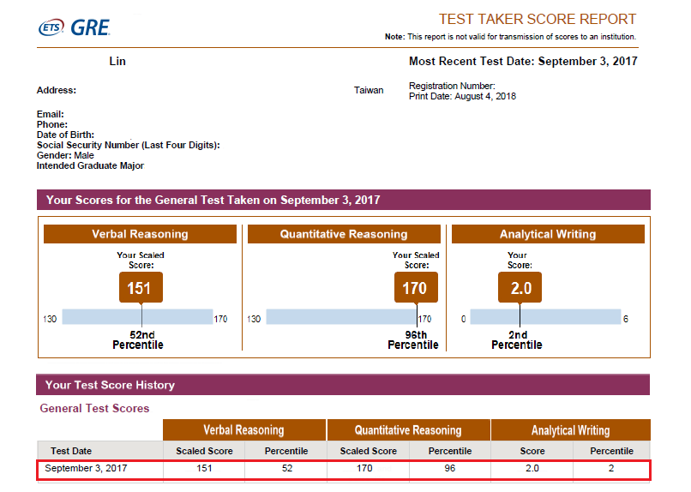The height and width of the screenshot is (492, 691).
Task: Click Percentile header under Verbal Reasoning
Action: click(286, 451)
